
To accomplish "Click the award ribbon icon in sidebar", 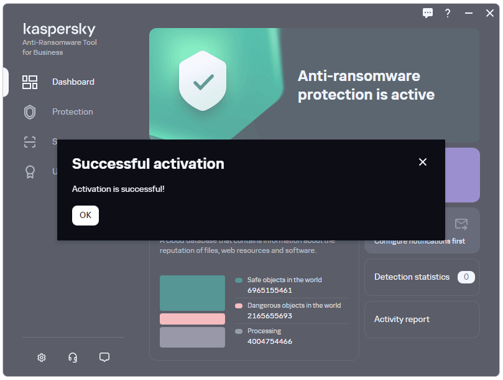I will [30, 172].
